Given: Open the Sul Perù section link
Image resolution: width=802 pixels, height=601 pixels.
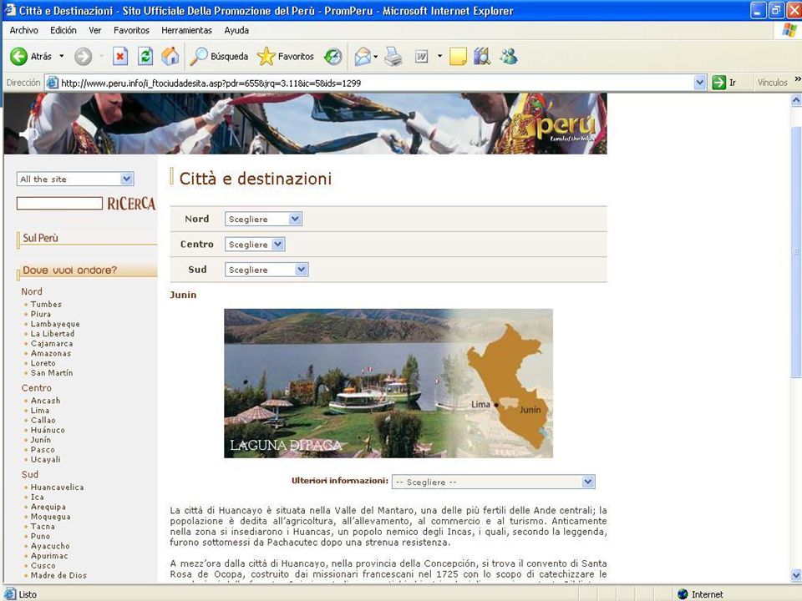Looking at the screenshot, I should click(x=40, y=238).
